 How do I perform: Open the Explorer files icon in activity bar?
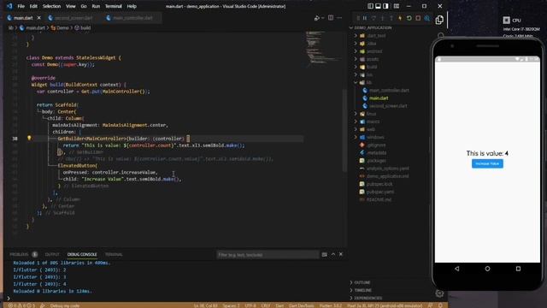click(x=439, y=20)
